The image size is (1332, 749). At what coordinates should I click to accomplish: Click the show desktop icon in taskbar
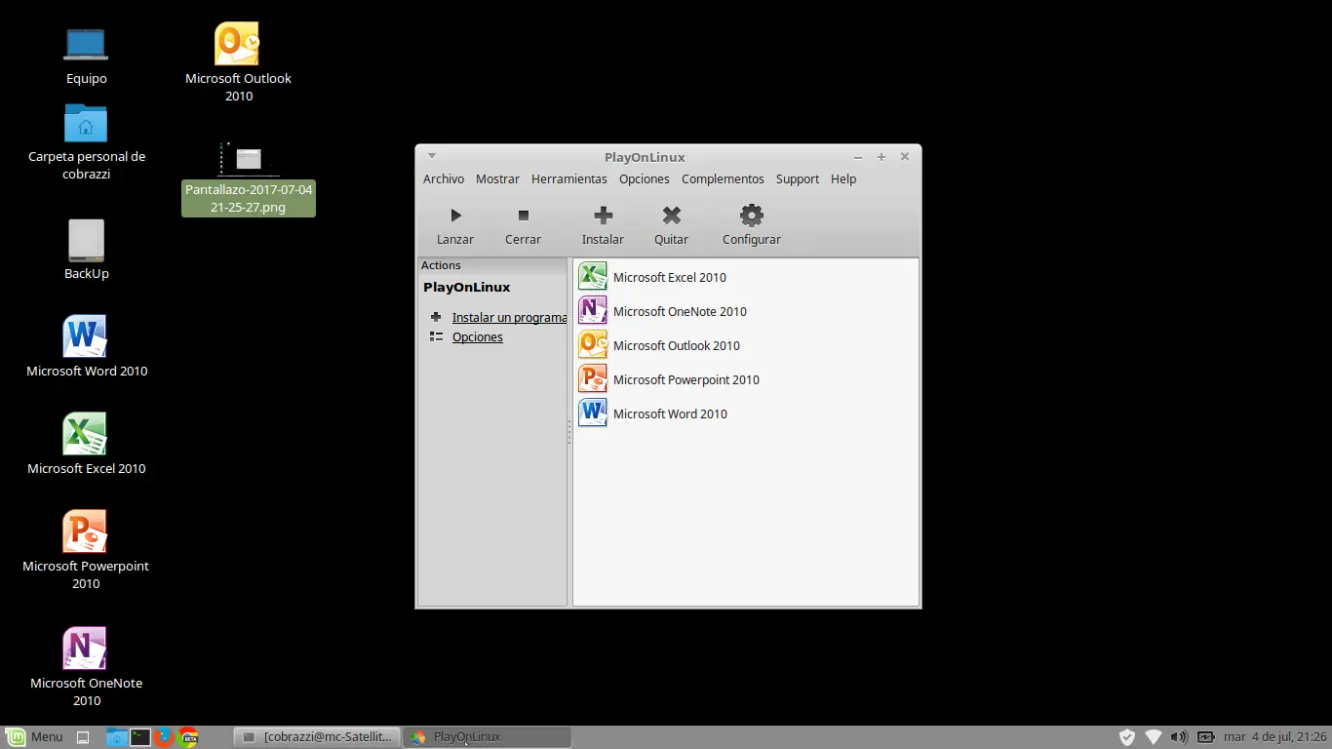pos(83,737)
